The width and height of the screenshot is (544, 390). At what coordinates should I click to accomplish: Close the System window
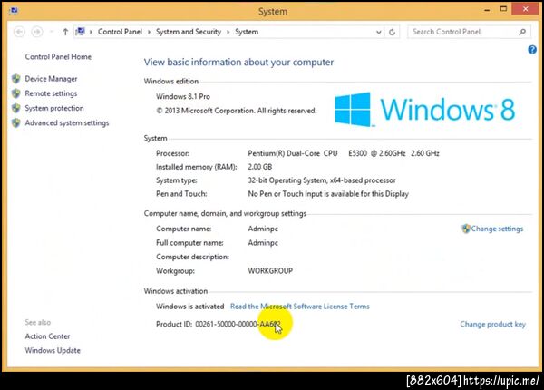(525, 9)
